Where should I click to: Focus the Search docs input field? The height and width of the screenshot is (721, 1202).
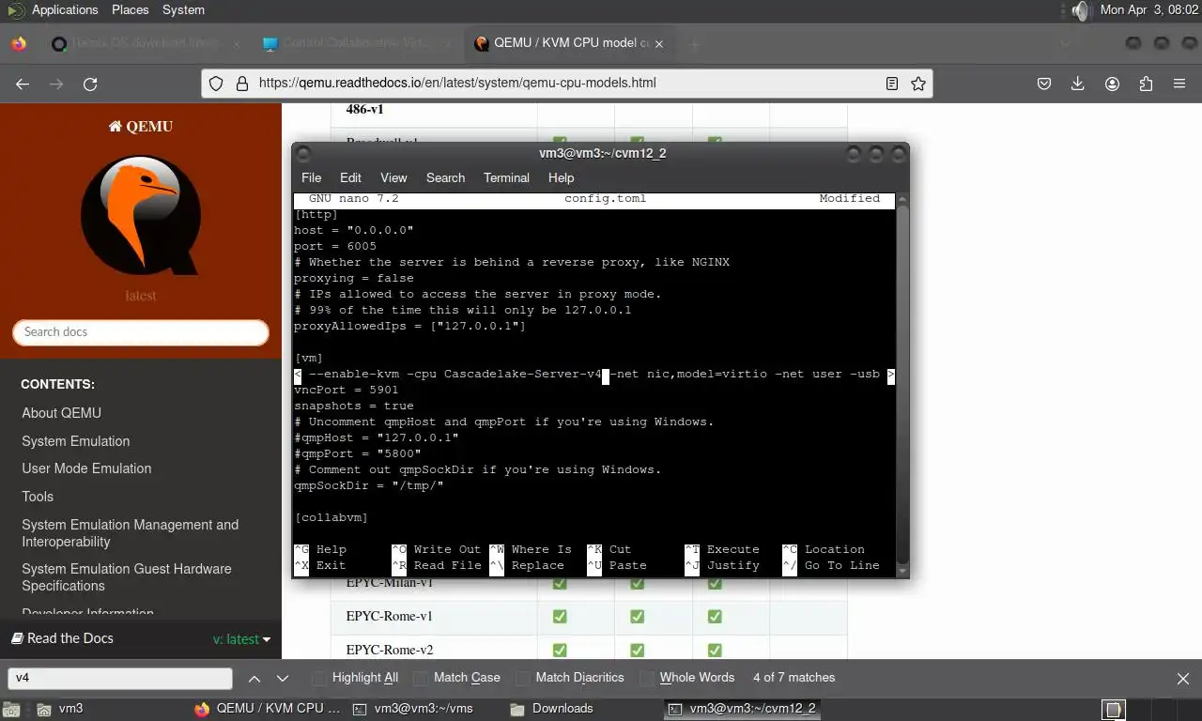141,332
